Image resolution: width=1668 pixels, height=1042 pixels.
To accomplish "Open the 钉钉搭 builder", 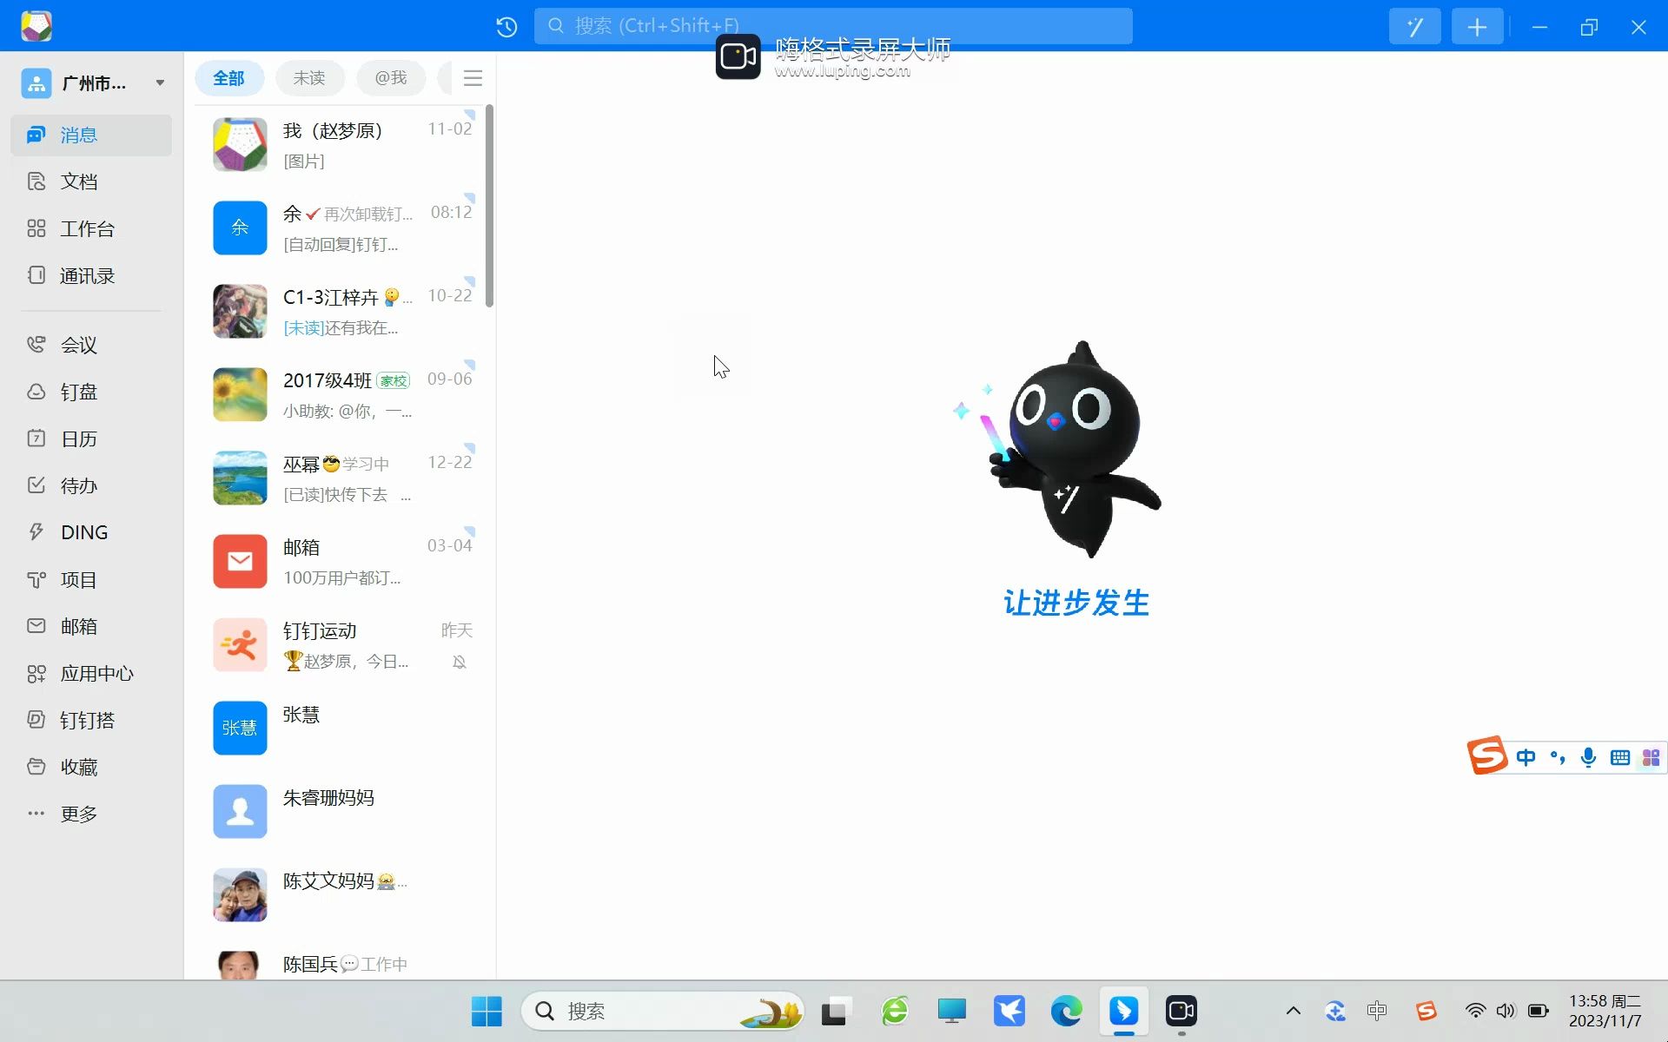I will (91, 720).
